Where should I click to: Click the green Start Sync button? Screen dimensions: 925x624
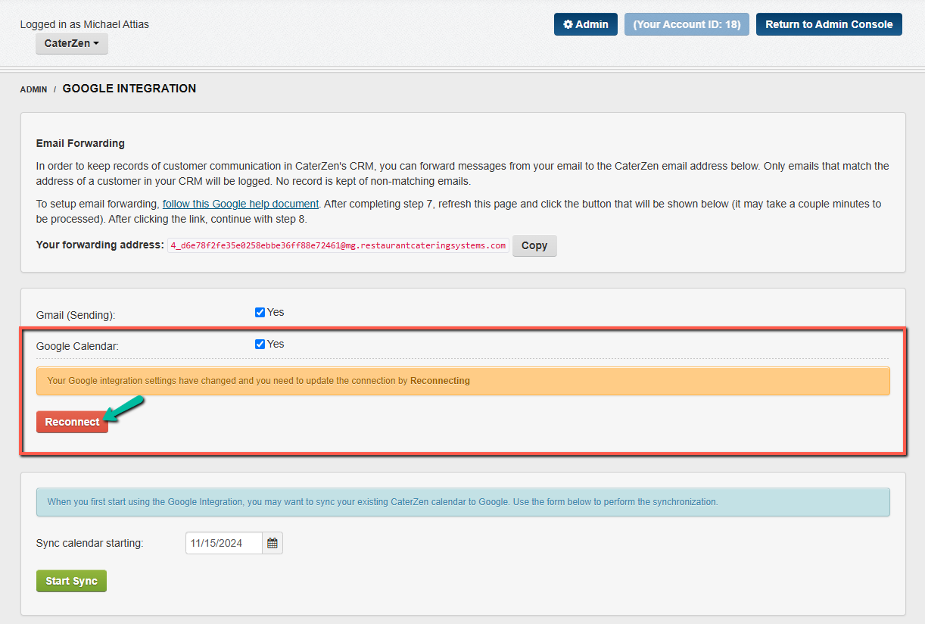pyautogui.click(x=71, y=581)
